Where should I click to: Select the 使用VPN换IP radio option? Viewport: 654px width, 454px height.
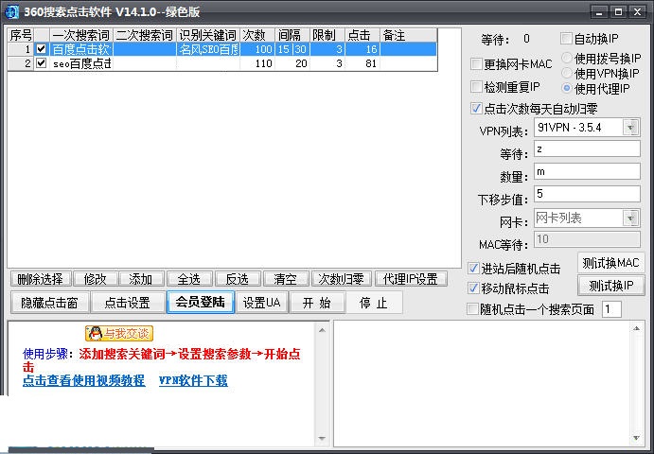567,74
